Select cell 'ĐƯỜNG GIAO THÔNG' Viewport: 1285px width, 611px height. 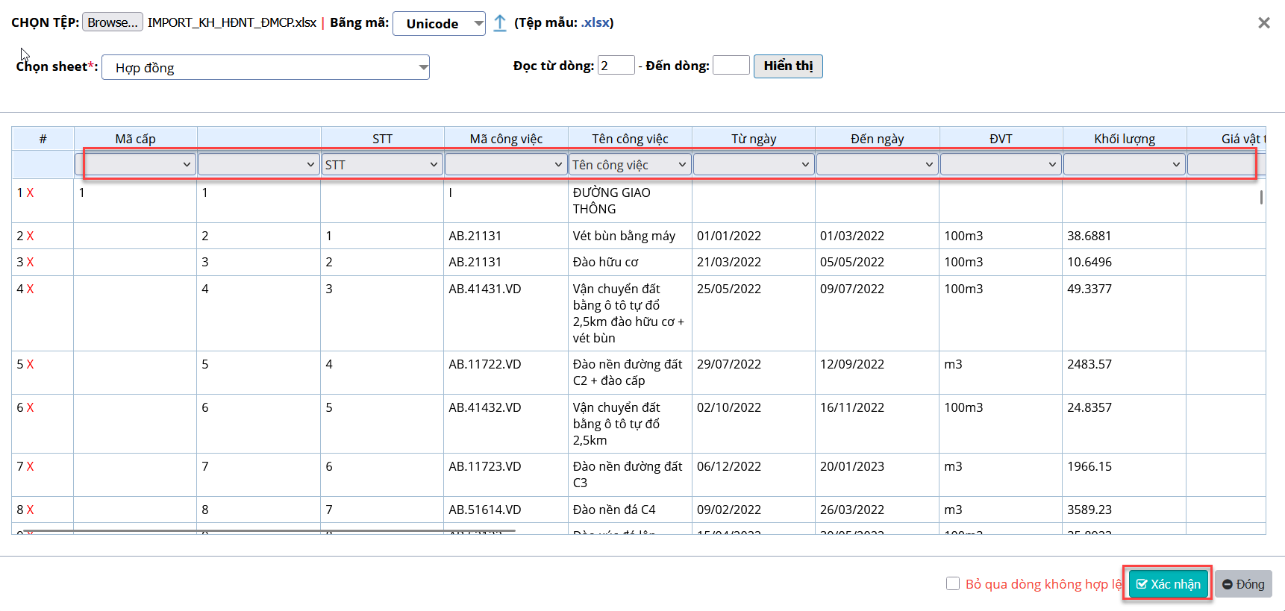(630, 201)
